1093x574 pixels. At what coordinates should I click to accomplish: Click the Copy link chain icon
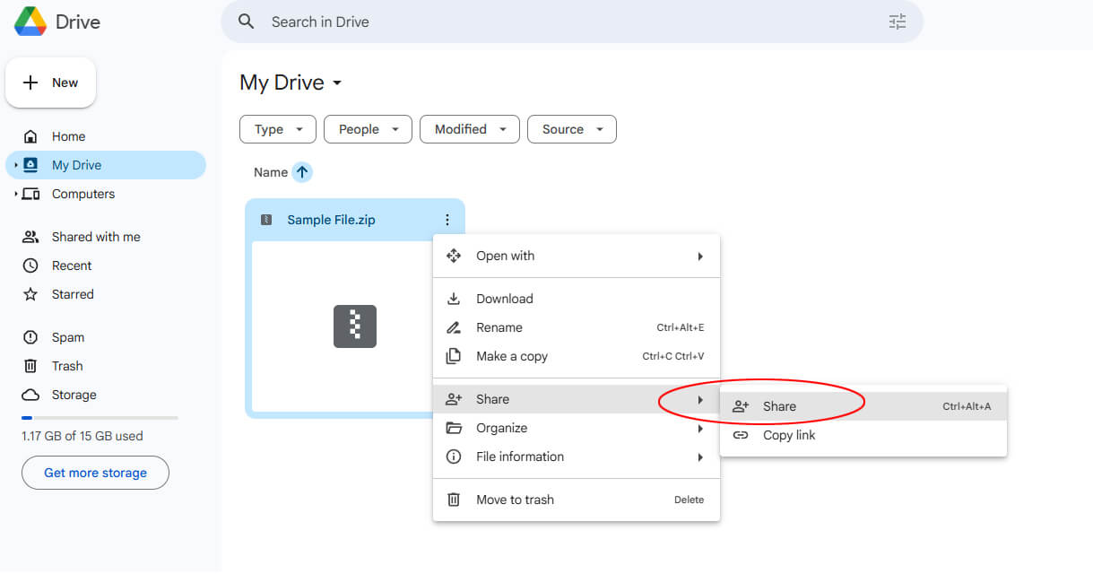742,435
